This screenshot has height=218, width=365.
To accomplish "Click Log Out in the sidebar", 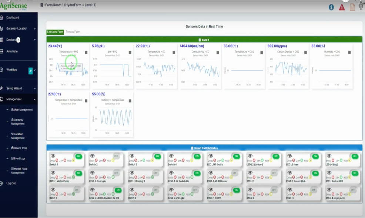I will point(11,183).
